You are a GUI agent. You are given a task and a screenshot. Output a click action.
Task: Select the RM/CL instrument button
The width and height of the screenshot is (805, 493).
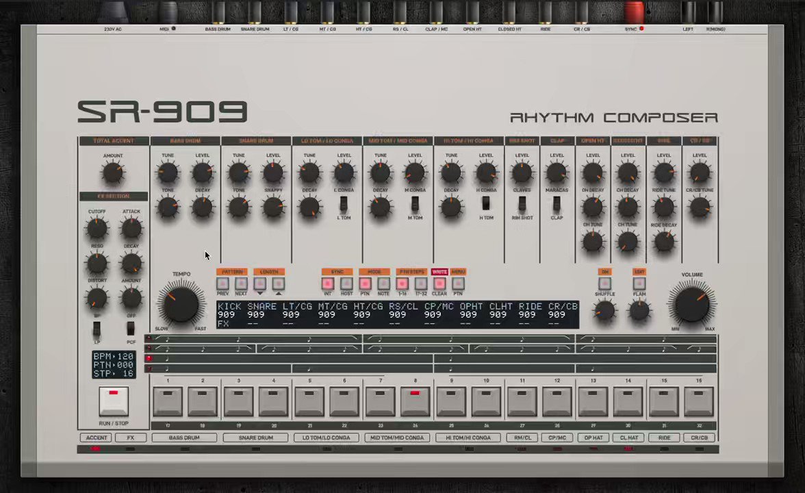pos(523,438)
